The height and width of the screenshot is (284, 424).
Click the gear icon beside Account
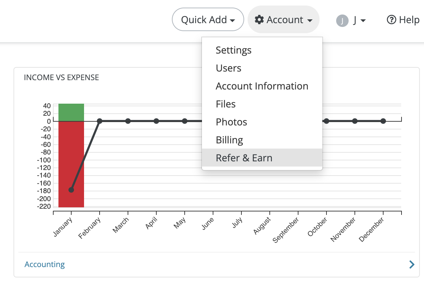pyautogui.click(x=259, y=20)
